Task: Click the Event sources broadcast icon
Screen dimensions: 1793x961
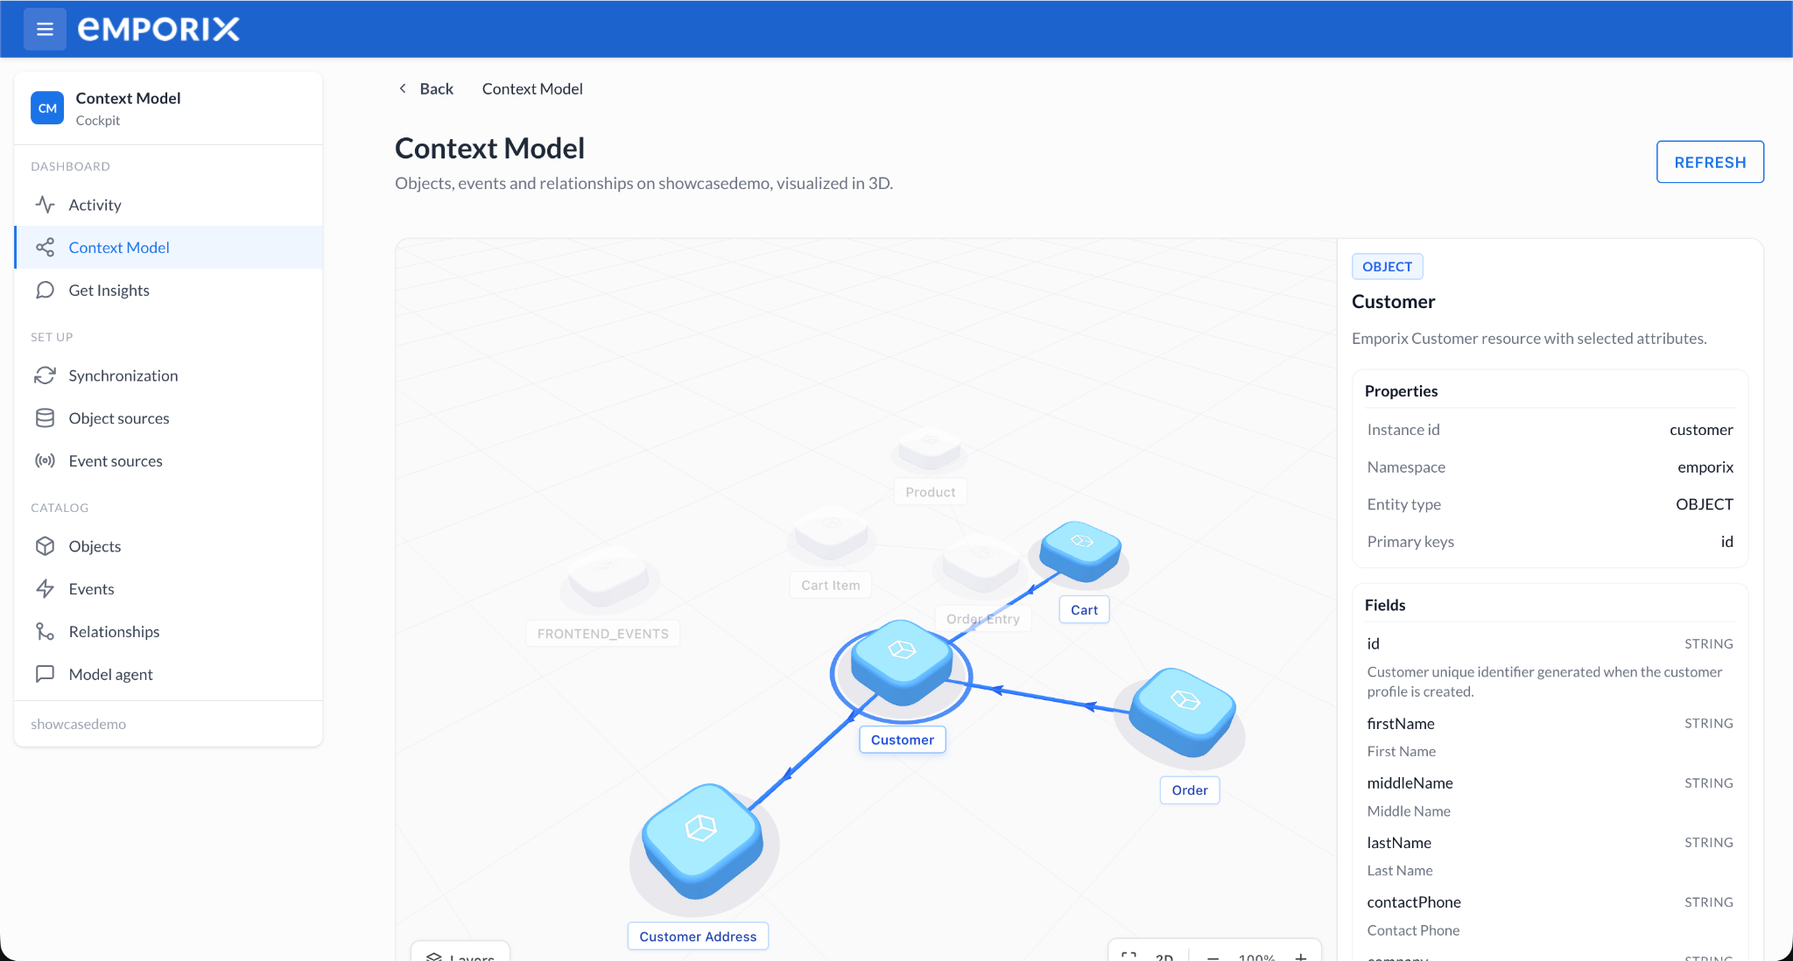Action: pyautogui.click(x=45, y=461)
